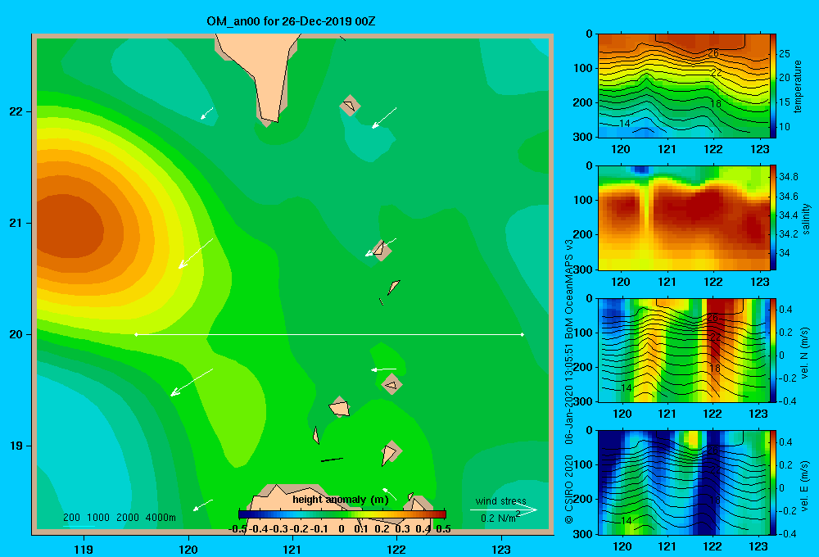The image size is (819, 557).
Task: Select latitude label 21 on main map
Action: (x=16, y=223)
